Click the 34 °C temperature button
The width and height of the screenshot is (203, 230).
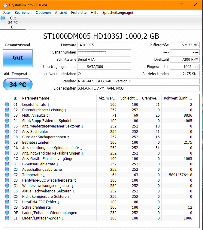[x=18, y=84]
